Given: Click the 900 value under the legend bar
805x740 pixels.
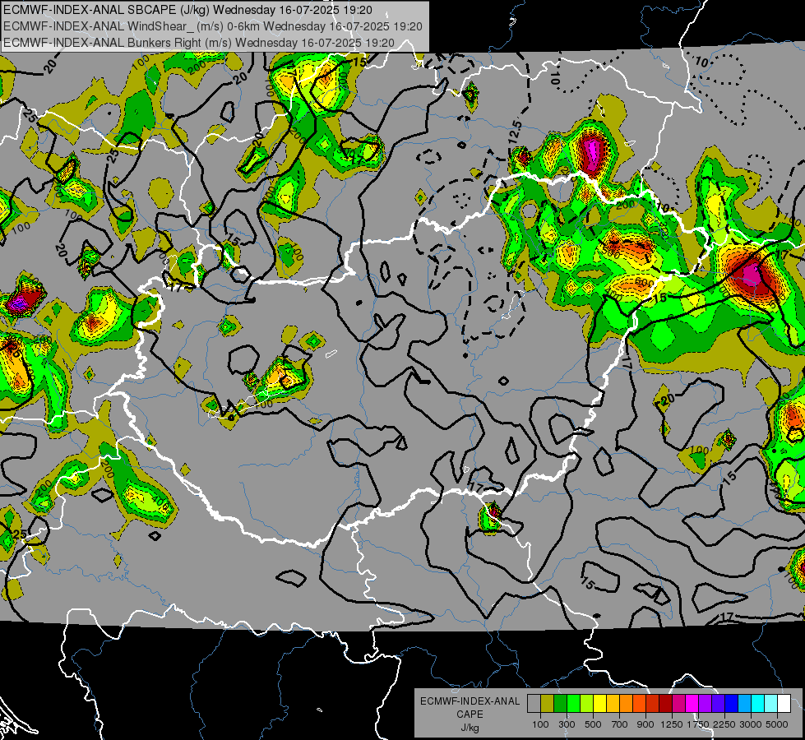Looking at the screenshot, I should coord(645,724).
